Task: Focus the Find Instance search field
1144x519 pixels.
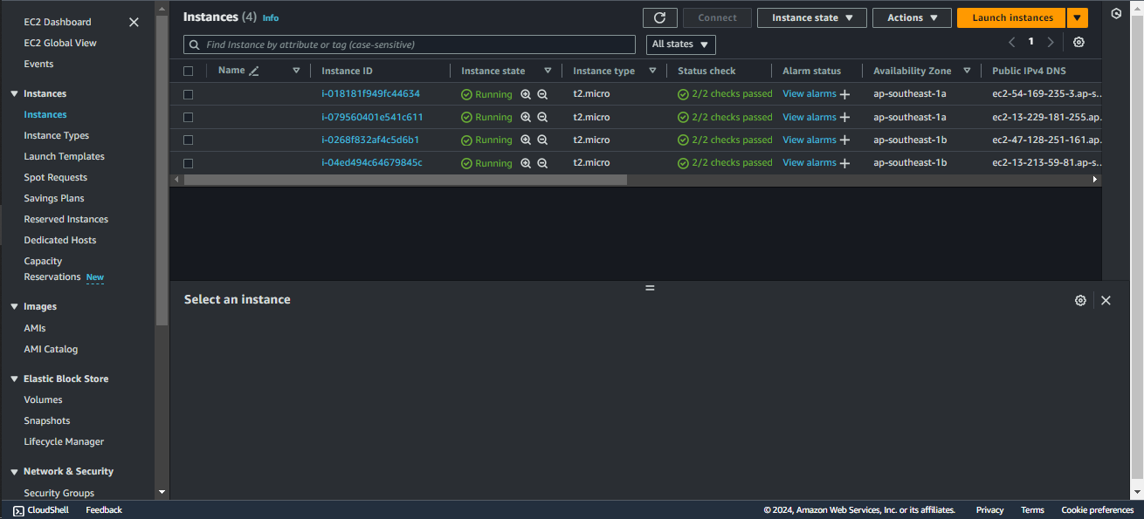Action: (410, 44)
